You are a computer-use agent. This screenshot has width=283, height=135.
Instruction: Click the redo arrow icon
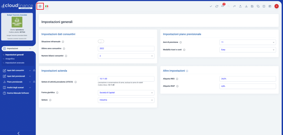pyautogui.click(x=234, y=6)
